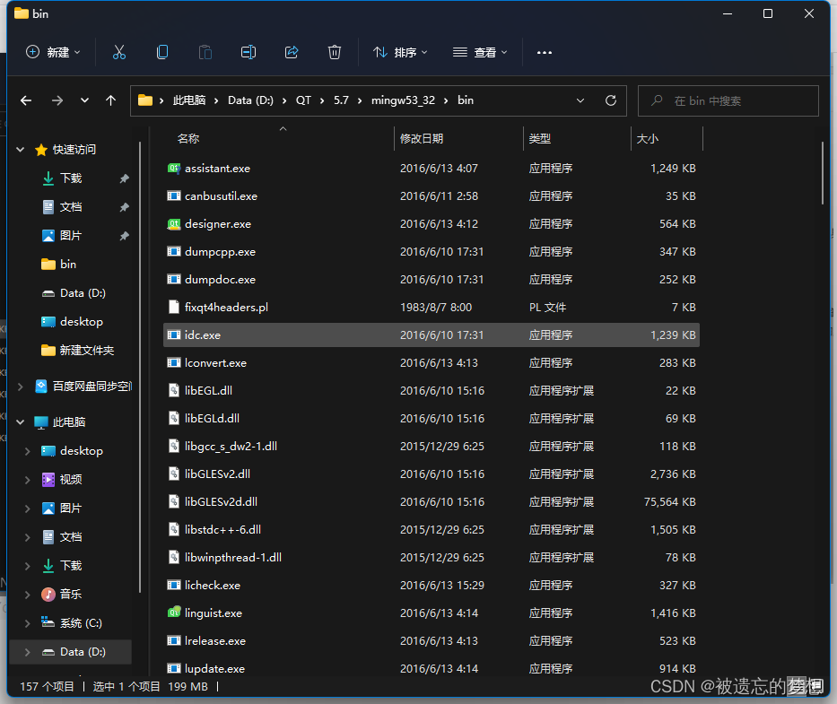Click the designer.exe Qt icon
This screenshot has width=837, height=704.
(x=173, y=223)
